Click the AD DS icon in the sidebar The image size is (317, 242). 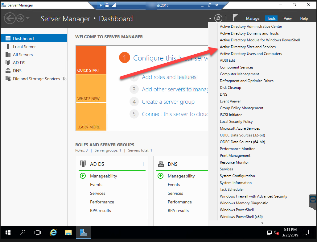pyautogui.click(x=8, y=63)
